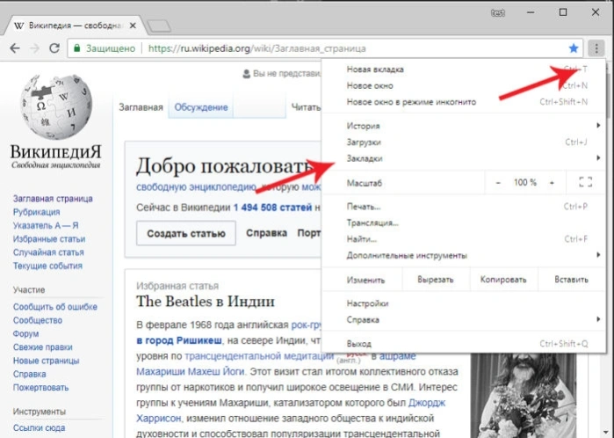This screenshot has width=614, height=438.
Task: Open Джордж Харрисон link
Action: coord(427,403)
